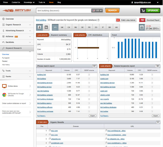The width and height of the screenshot is (163, 147).
Task: Click the SEMrush logo
Action: pos(17,10)
